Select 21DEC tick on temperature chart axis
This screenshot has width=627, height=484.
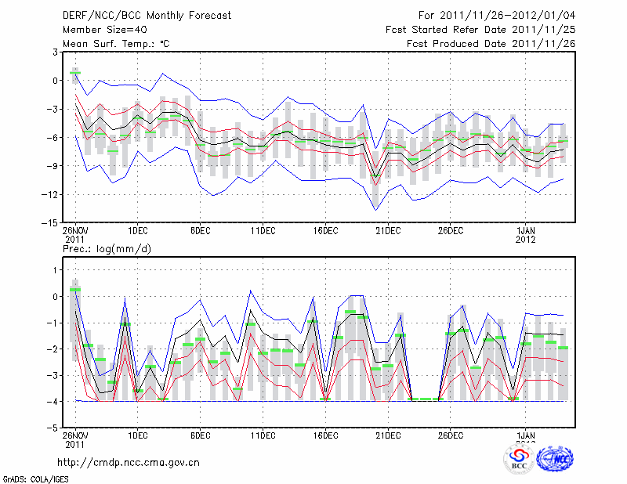tap(388, 230)
